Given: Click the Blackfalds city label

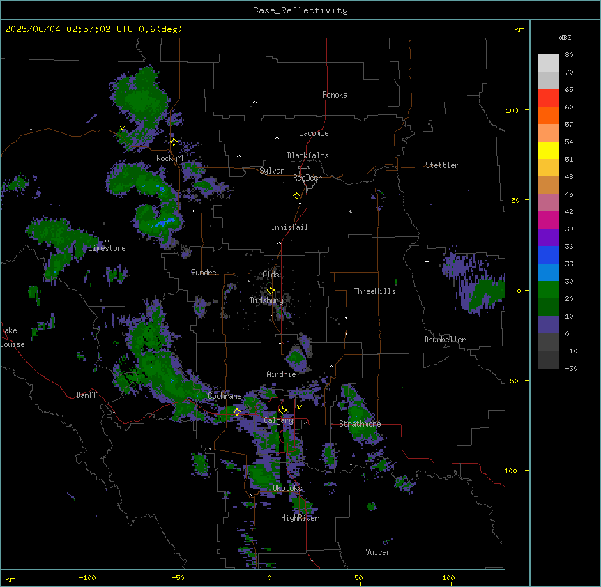Looking at the screenshot, I should [x=307, y=155].
